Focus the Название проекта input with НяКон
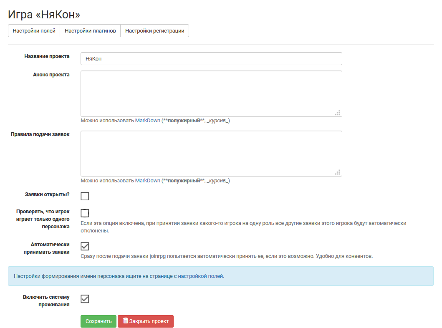This screenshot has width=442, height=328. click(x=211, y=59)
